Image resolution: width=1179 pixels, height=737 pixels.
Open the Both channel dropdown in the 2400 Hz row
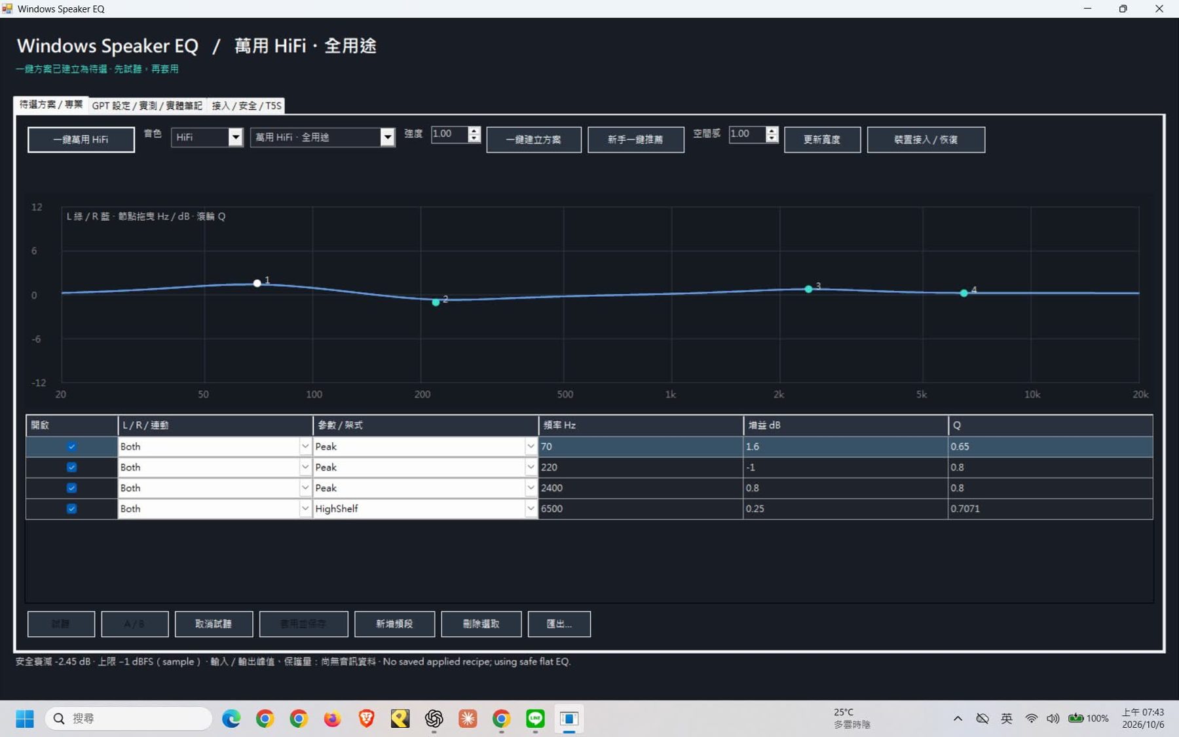click(305, 488)
